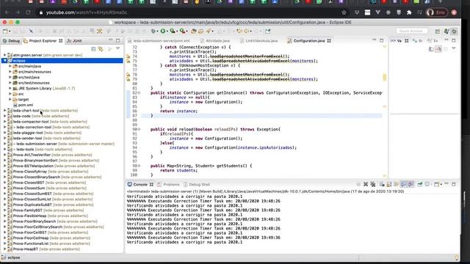Screen dimensions: 470x264
Task: Click the Quick Access search field
Action: (411, 31)
